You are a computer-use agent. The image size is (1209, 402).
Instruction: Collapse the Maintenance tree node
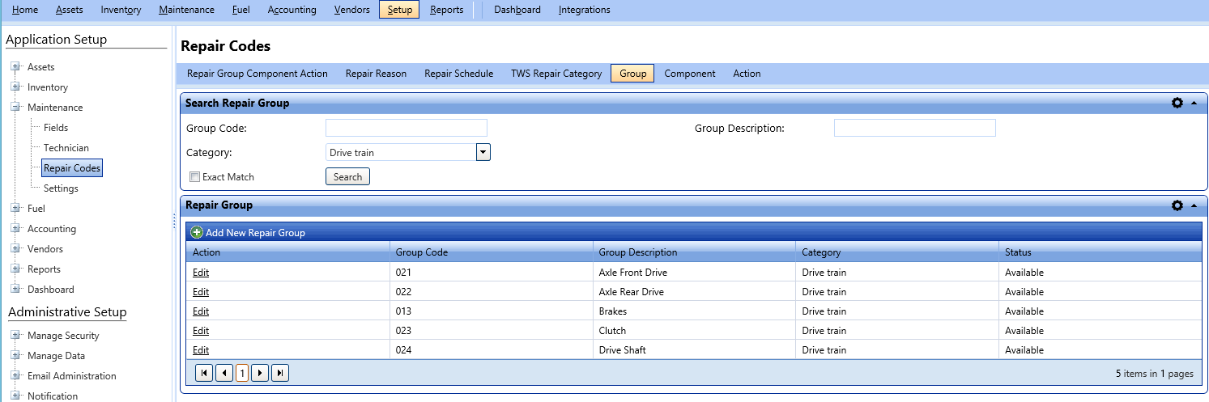pyautogui.click(x=15, y=108)
